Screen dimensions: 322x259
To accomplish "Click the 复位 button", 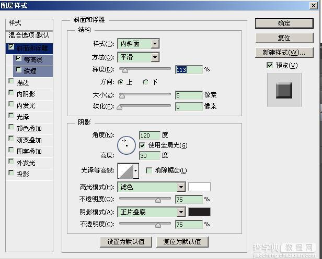I will click(284, 38).
